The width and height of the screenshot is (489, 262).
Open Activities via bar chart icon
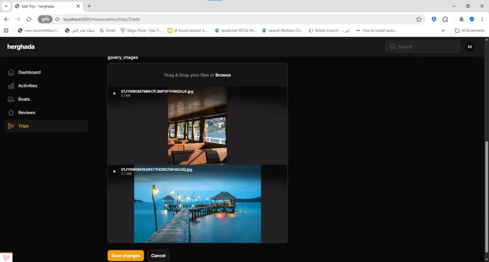coord(11,85)
